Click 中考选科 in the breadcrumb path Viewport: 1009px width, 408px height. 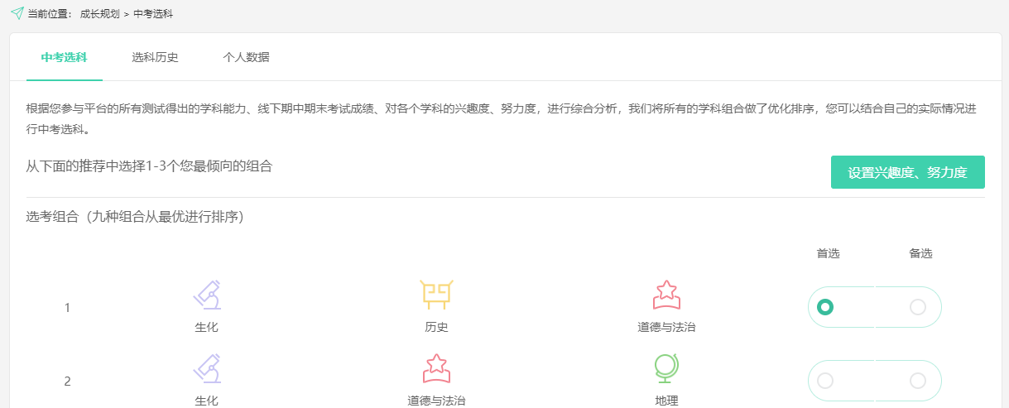click(153, 14)
